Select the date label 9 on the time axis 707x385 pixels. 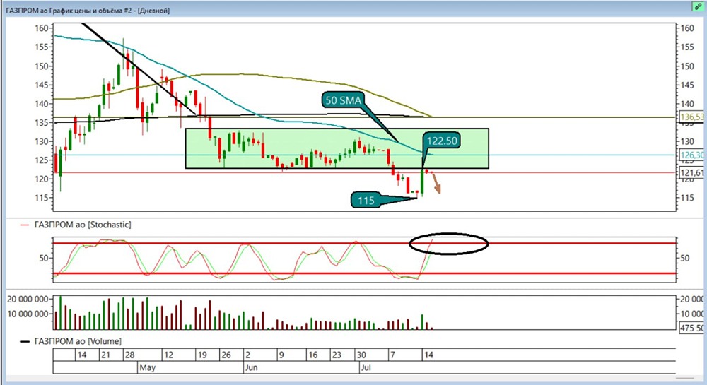click(281, 355)
